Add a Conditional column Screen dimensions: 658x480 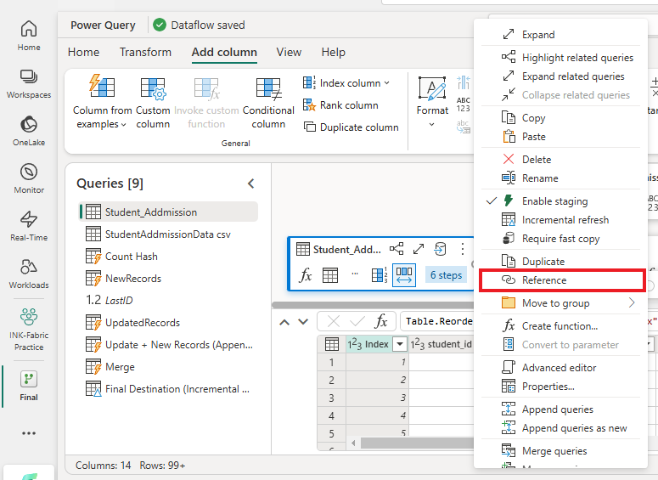click(x=268, y=102)
